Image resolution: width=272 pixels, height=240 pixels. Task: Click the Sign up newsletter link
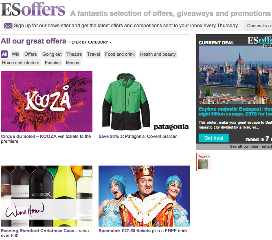click(x=22, y=26)
